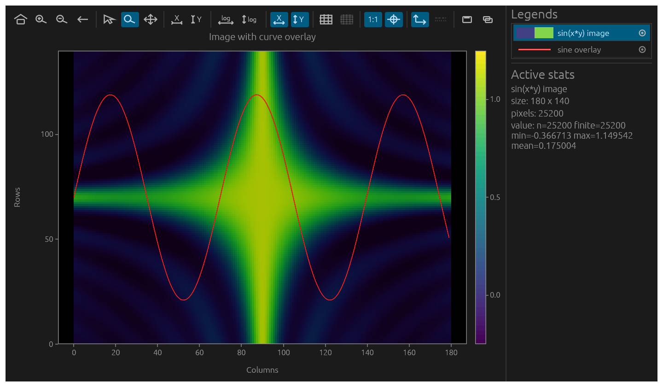Select the pointer selection tool
Image resolution: width=663 pixels, height=387 pixels.
[109, 19]
